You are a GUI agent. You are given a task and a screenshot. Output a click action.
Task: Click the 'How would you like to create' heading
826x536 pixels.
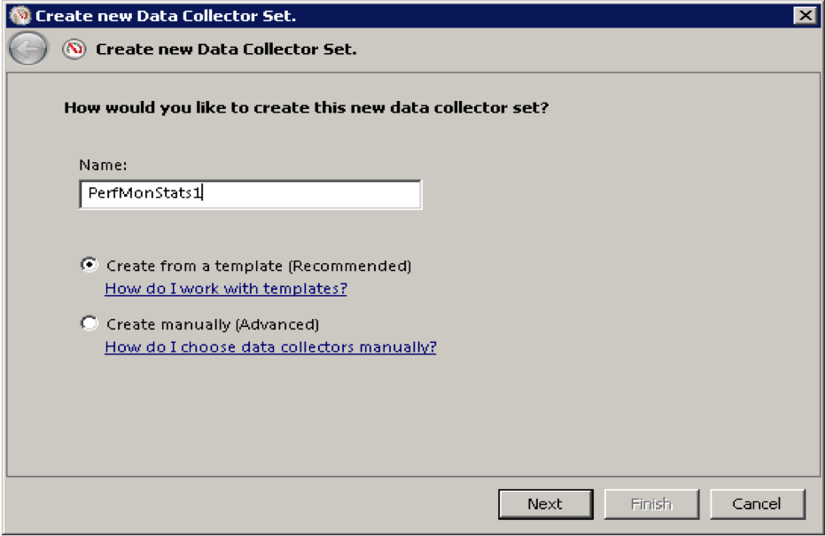307,108
